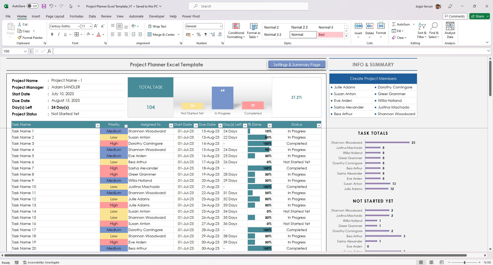
Task: Switch to the Page Layout tab
Action: coord(55,16)
